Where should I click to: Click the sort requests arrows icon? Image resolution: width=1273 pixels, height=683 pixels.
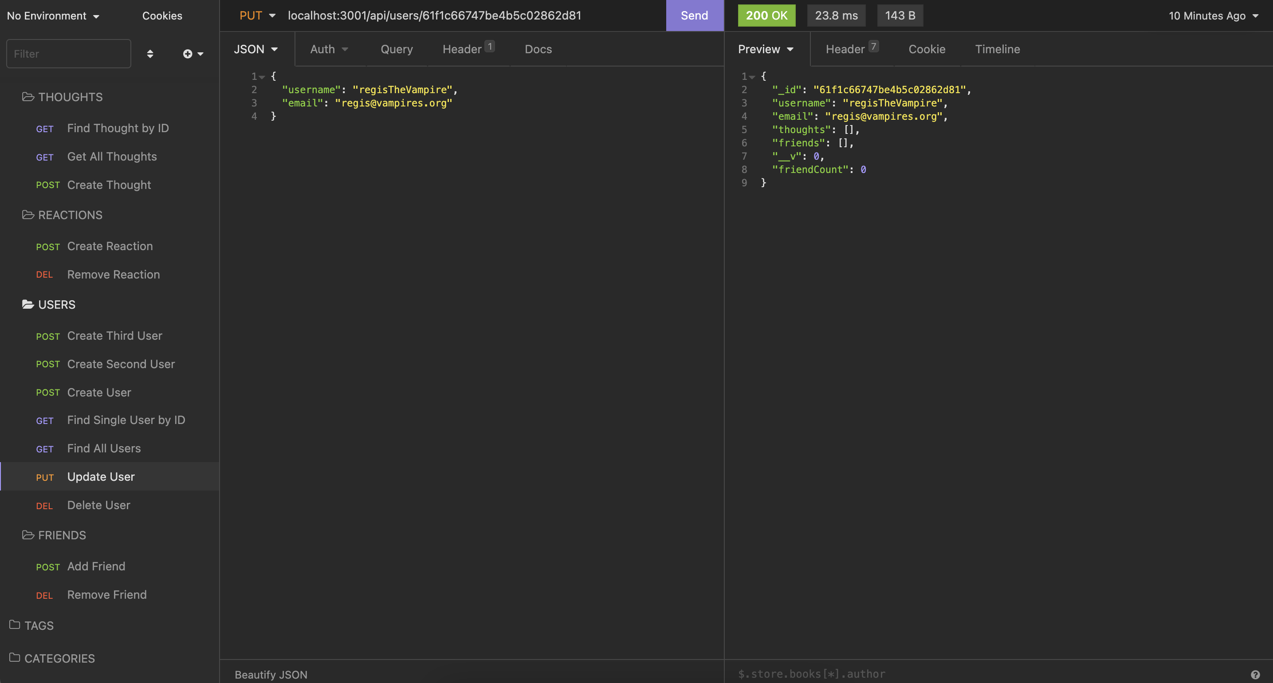(150, 54)
